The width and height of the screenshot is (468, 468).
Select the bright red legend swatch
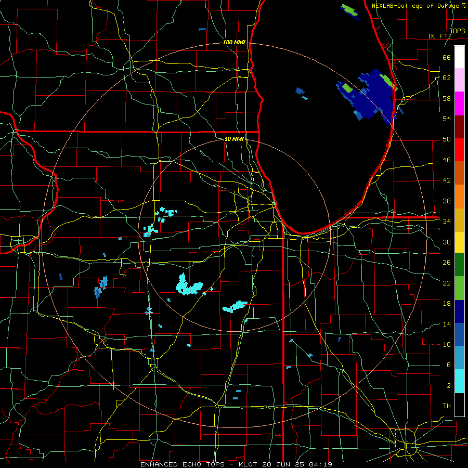point(459,150)
